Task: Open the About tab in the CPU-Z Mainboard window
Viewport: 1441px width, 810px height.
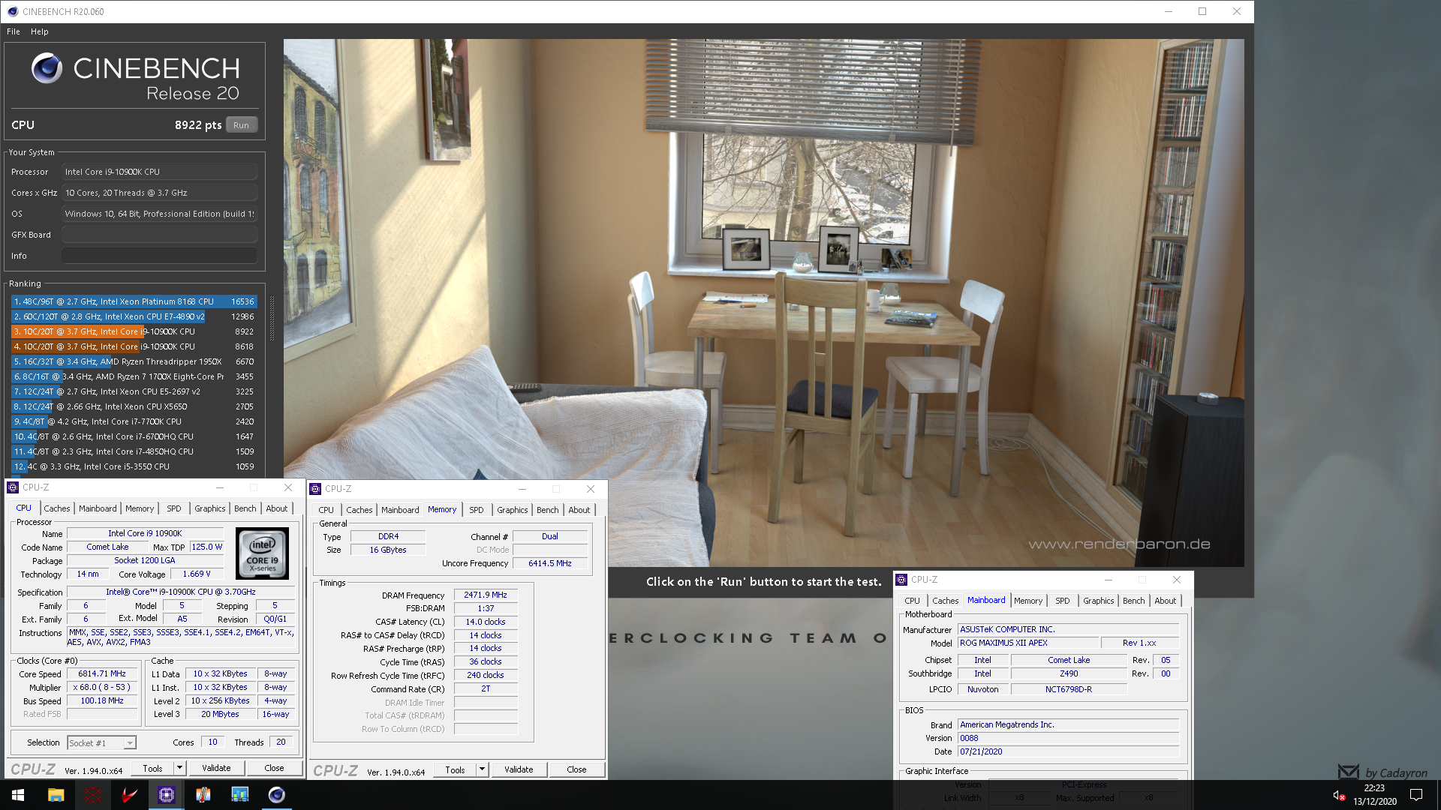Action: [x=1166, y=601]
